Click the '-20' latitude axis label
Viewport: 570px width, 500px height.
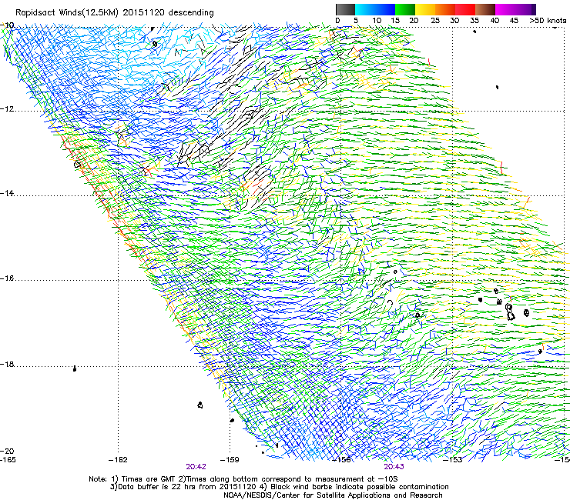(7, 451)
